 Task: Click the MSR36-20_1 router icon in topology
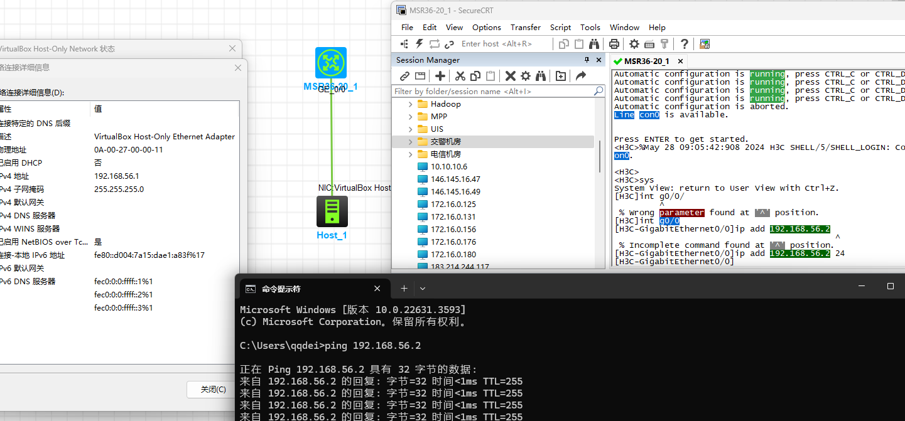point(331,63)
